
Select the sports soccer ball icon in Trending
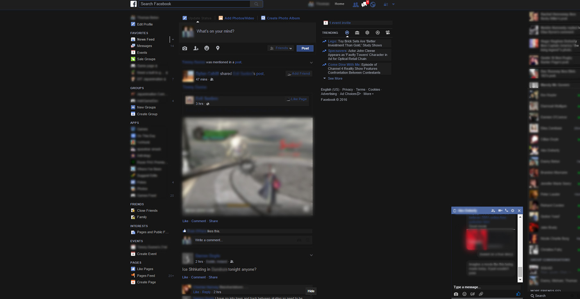(378, 33)
